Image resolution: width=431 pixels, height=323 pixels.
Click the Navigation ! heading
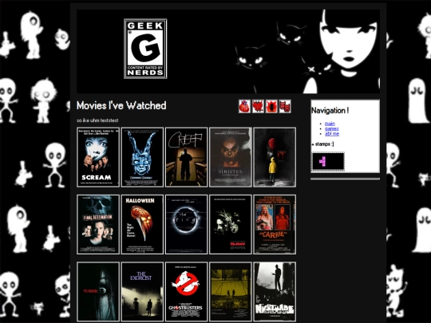[330, 110]
